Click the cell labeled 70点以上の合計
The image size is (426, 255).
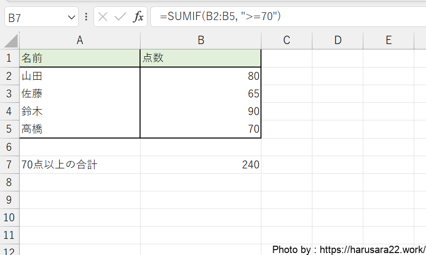[x=80, y=165]
